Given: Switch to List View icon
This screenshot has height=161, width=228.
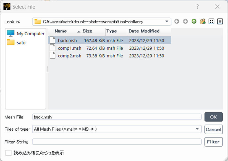Looking at the screenshot, I should [211, 22].
